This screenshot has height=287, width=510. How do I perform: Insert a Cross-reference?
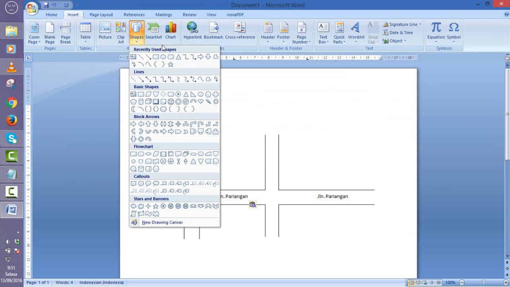point(240,31)
